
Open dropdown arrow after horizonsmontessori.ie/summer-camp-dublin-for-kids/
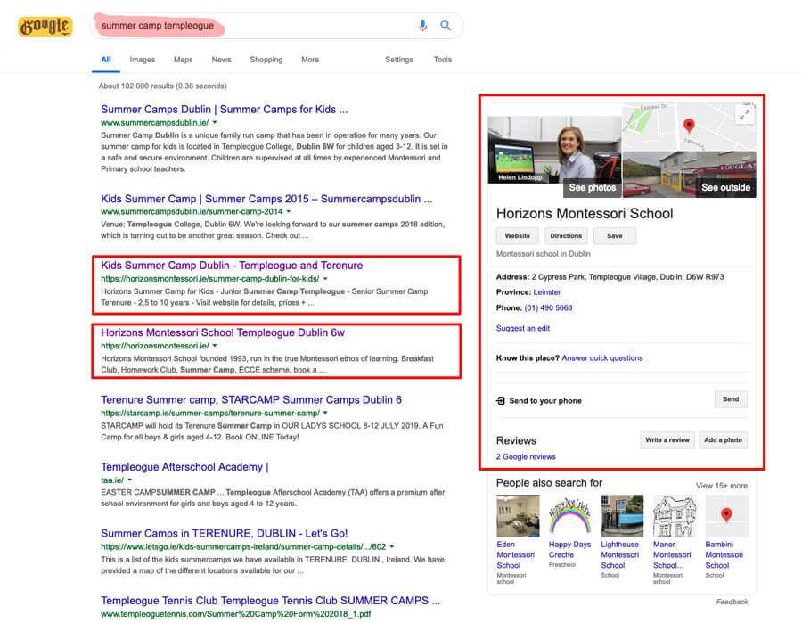(x=325, y=279)
